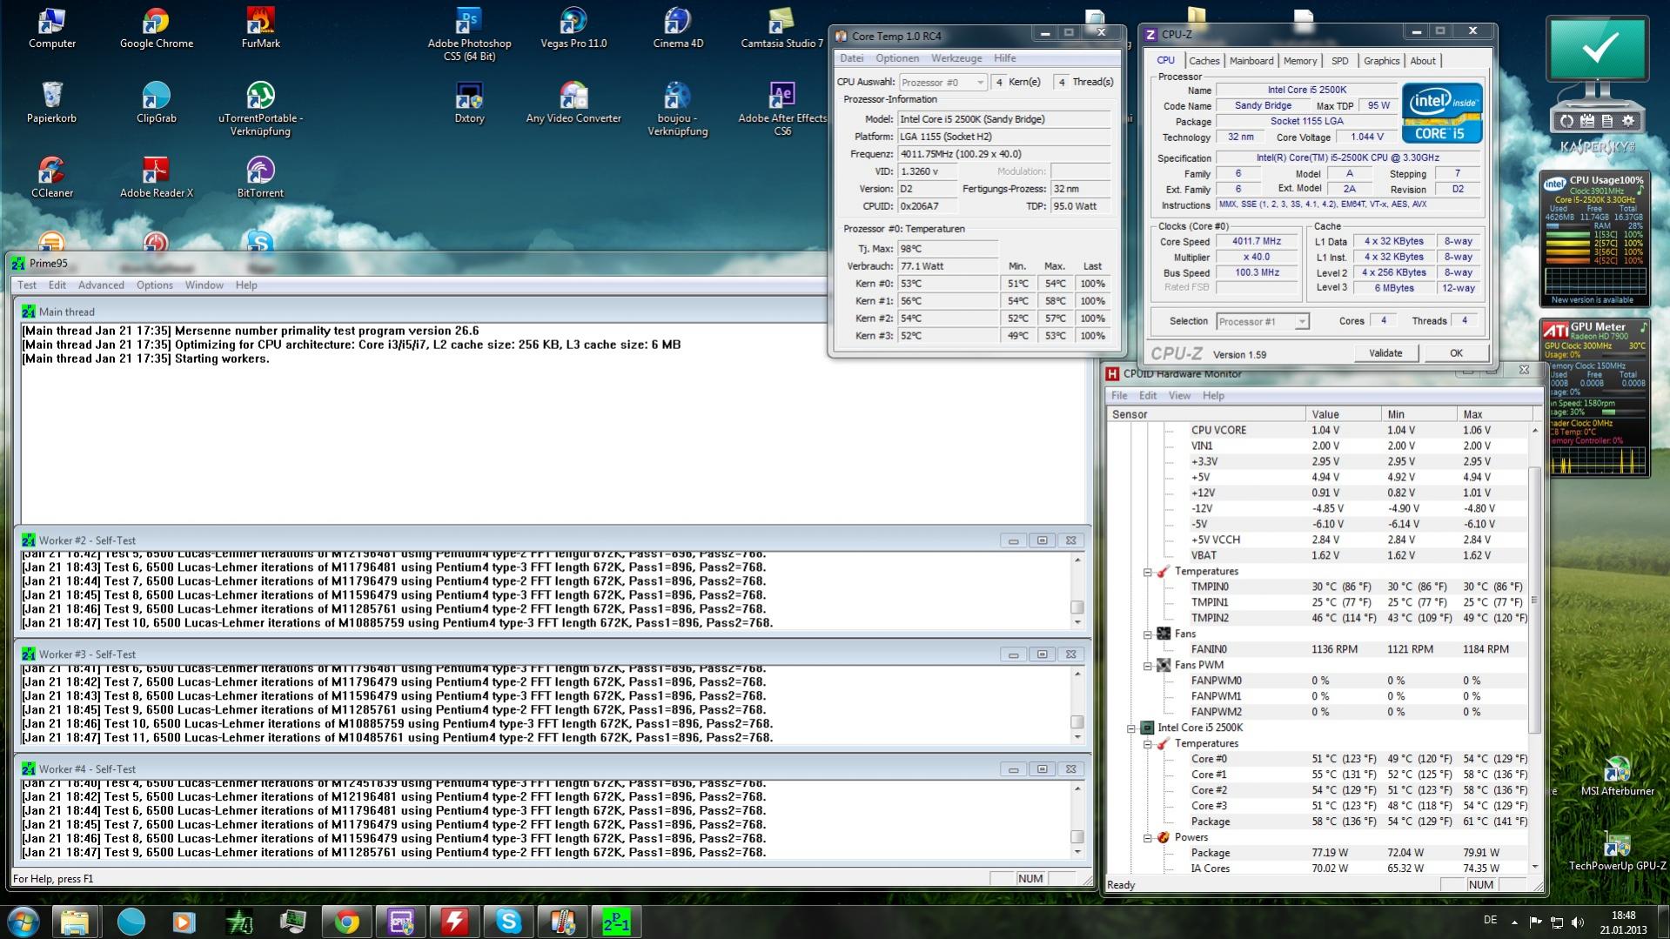Collapse the Fans node in Hardware Monitor

click(x=1148, y=634)
